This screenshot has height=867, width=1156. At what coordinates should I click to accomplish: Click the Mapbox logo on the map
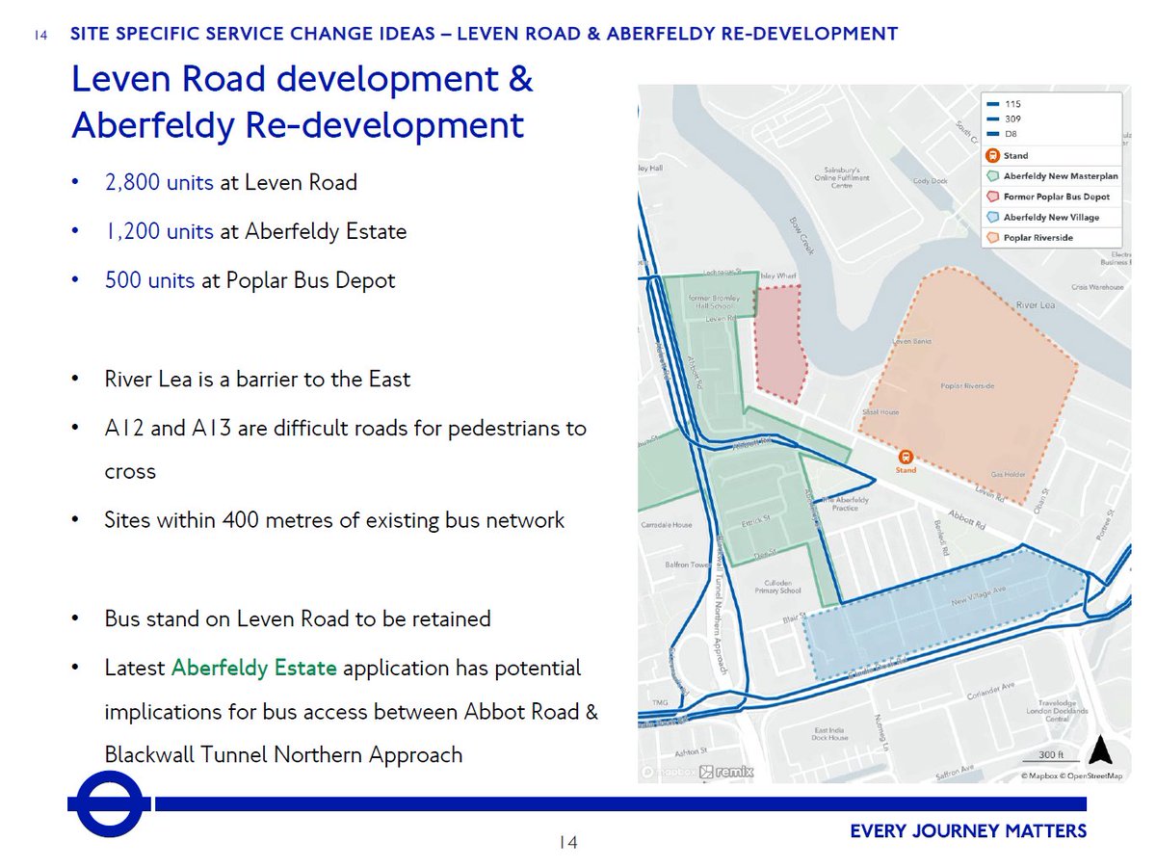click(x=666, y=772)
